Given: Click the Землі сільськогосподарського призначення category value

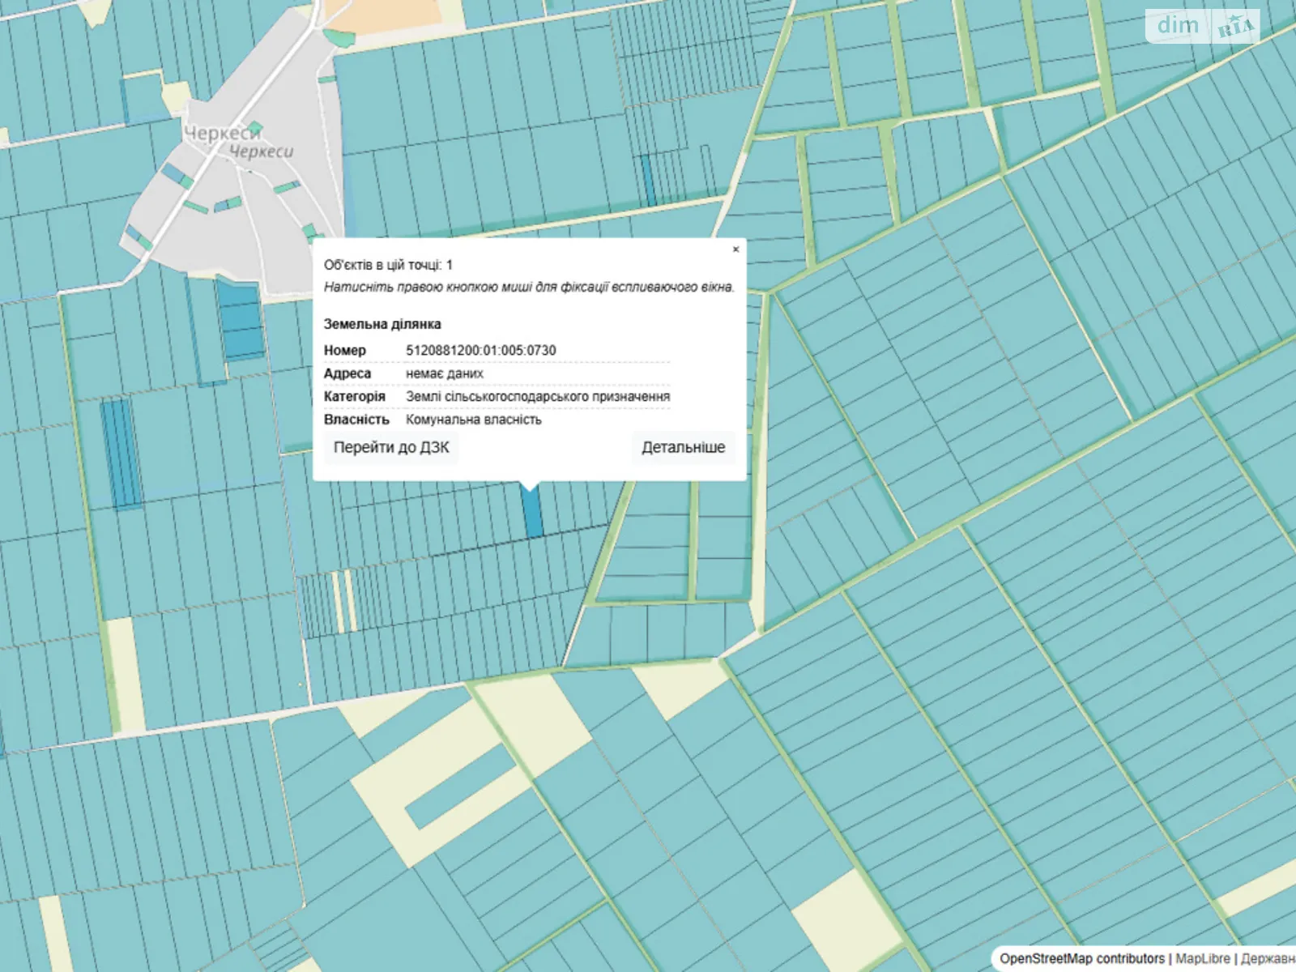Looking at the screenshot, I should point(537,397).
